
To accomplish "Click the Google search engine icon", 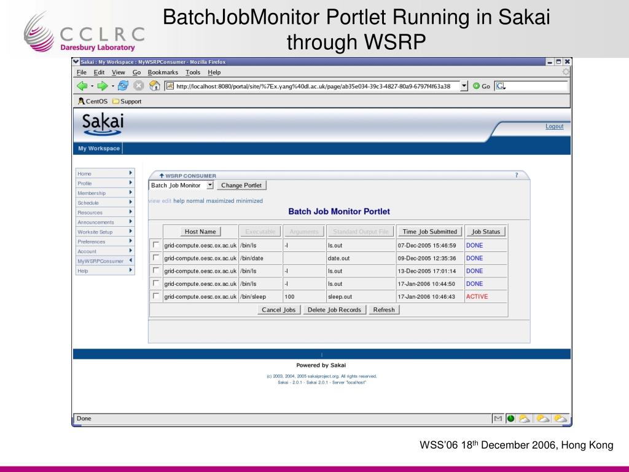I will coord(500,86).
